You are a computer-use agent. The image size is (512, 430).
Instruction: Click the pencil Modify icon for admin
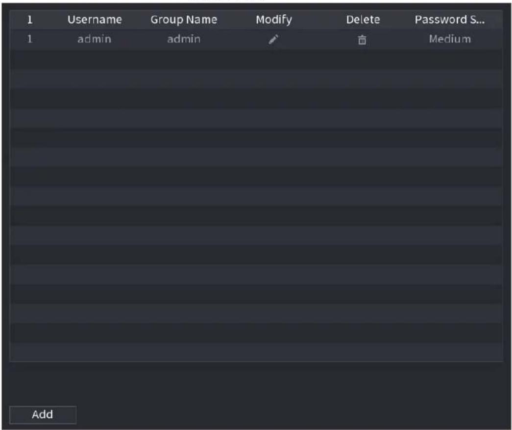273,40
